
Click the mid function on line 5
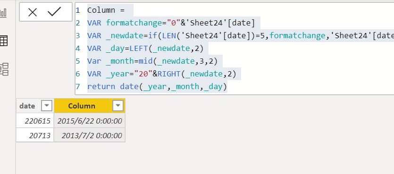click(x=145, y=61)
